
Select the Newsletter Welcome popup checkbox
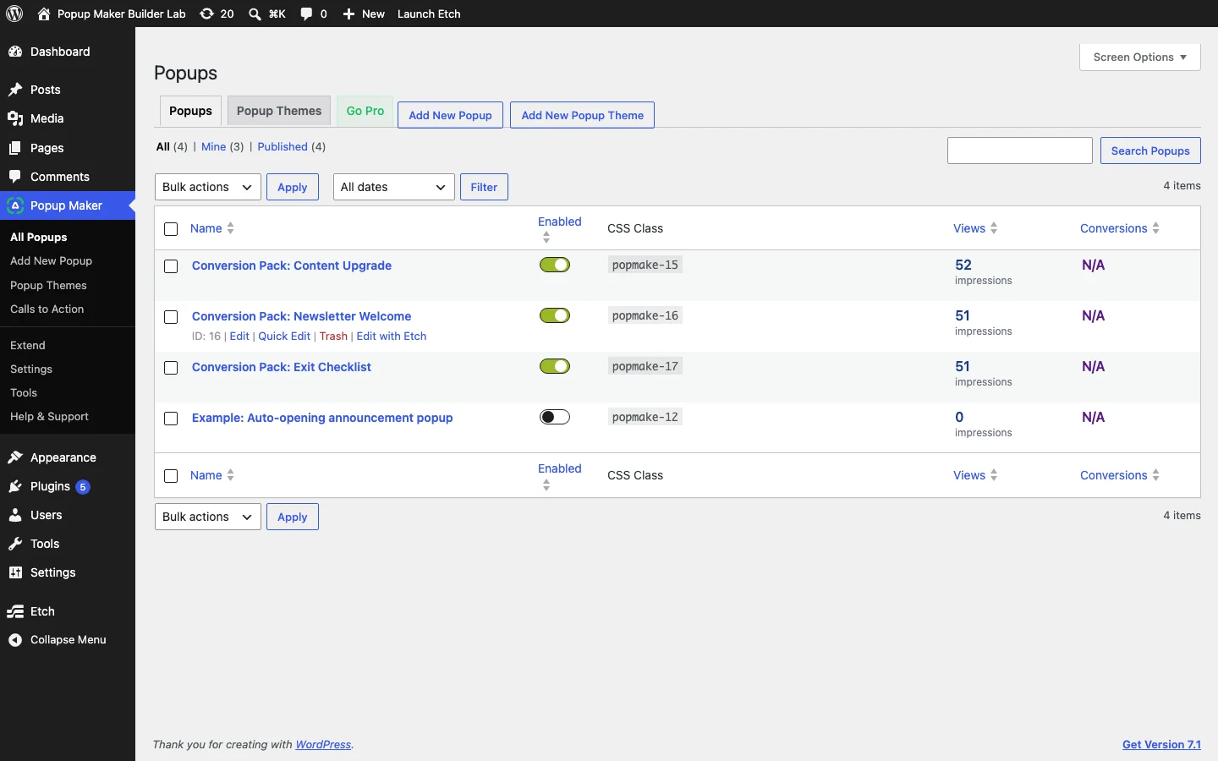pyautogui.click(x=171, y=317)
